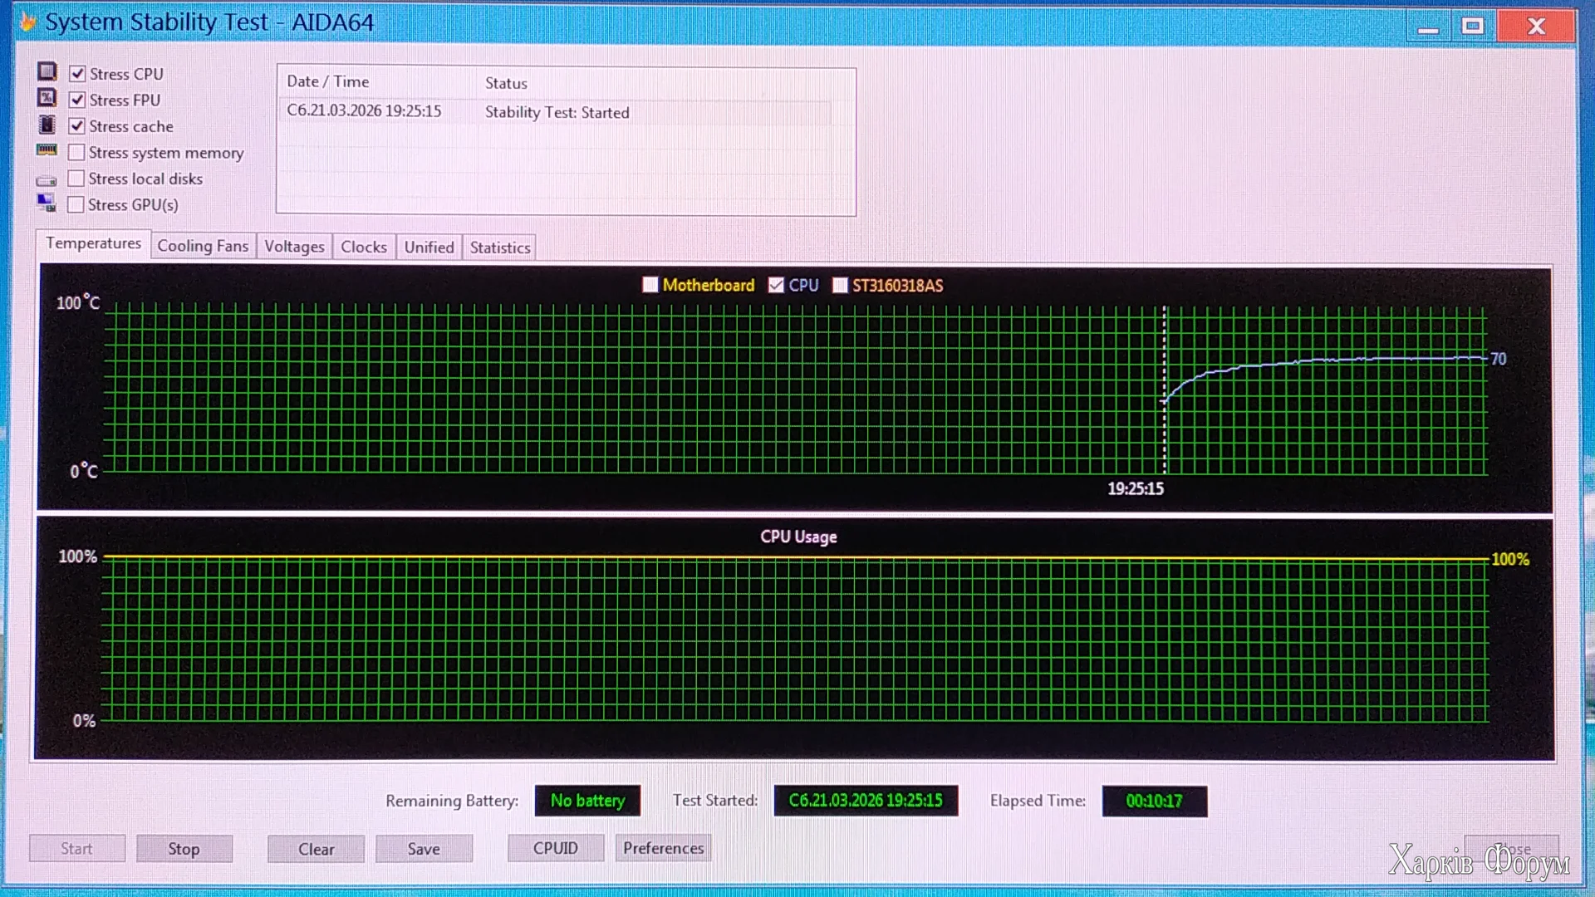Click the Clear button
Image resolution: width=1595 pixels, height=897 pixels.
(x=316, y=849)
